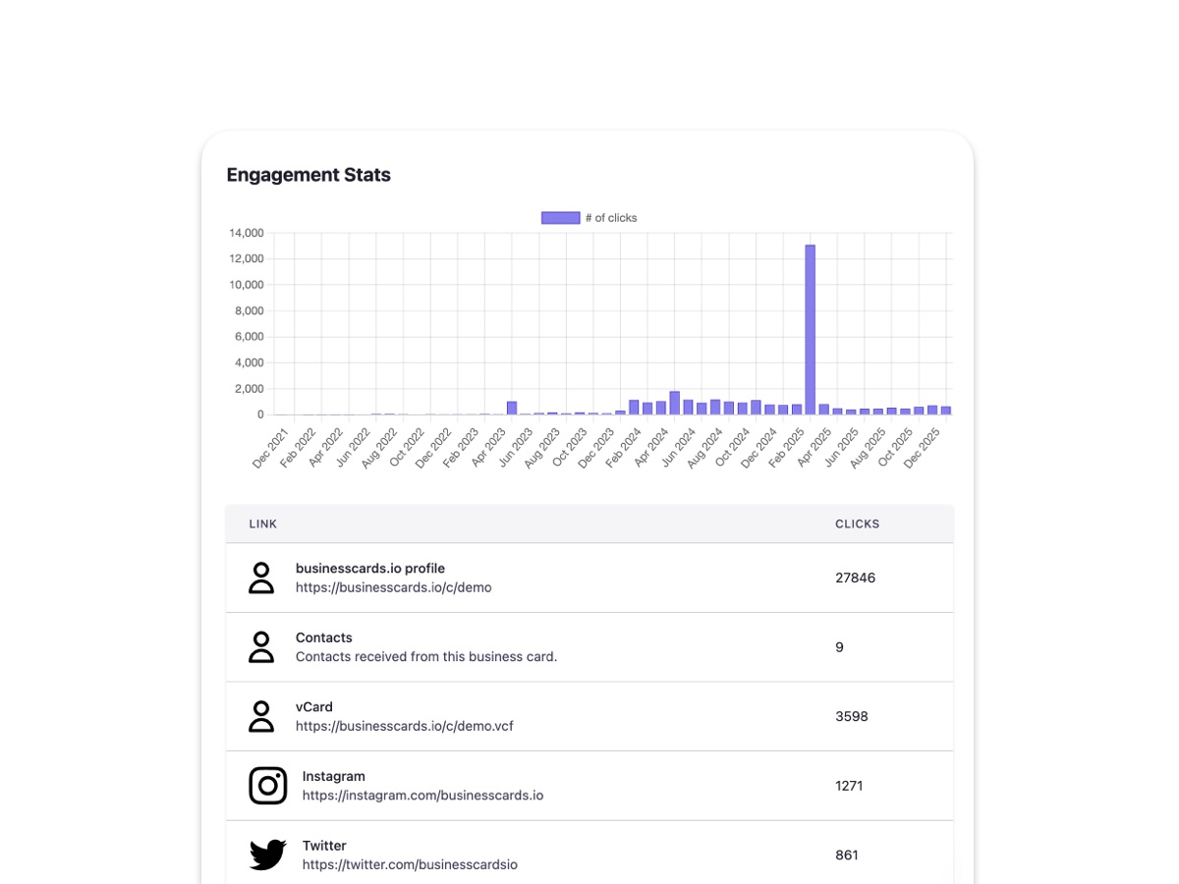1179x884 pixels.
Task: Click the Contacts row person icon
Action: click(261, 646)
